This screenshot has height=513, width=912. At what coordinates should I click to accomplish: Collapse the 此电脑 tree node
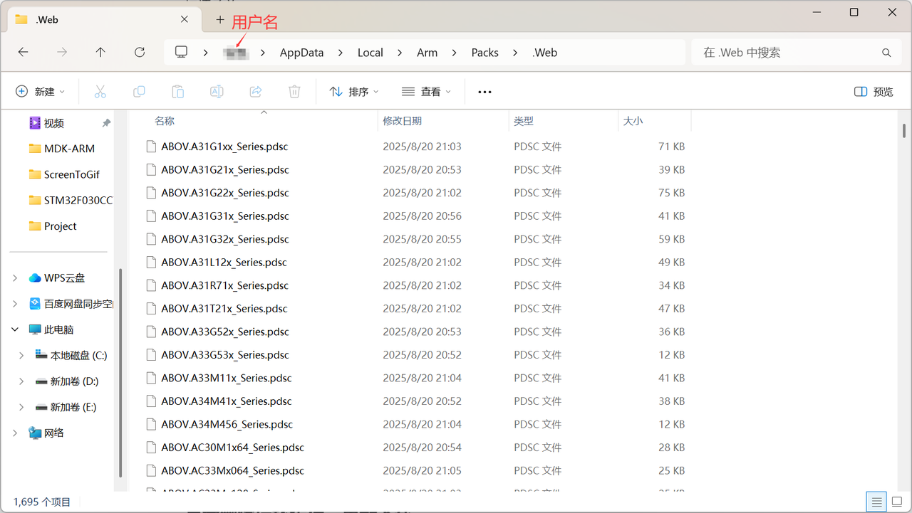coord(15,330)
